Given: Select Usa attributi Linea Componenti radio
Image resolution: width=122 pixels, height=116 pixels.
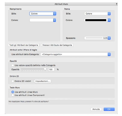Looking at the screenshot, I should tap(13, 95).
